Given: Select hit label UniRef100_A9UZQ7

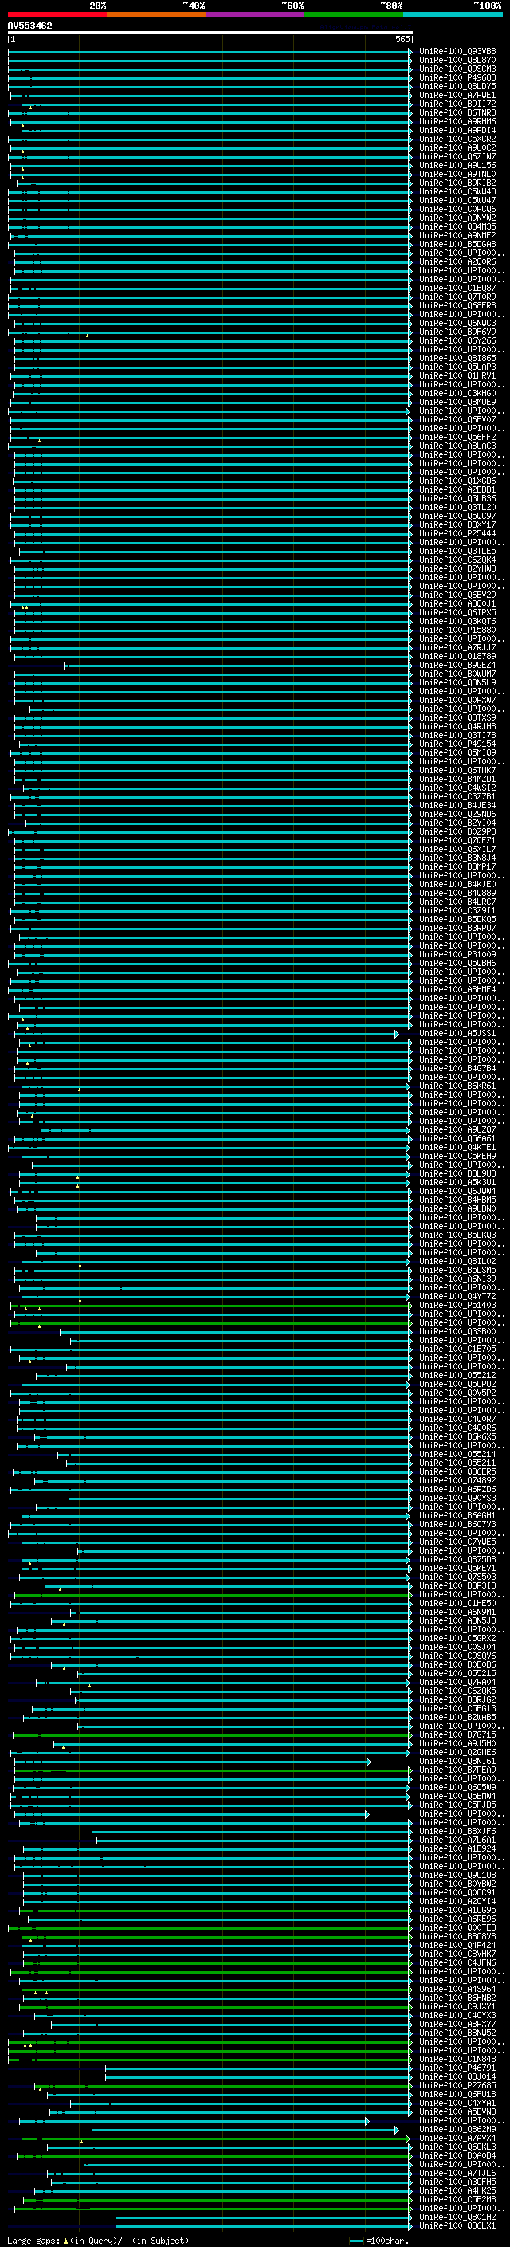Looking at the screenshot, I should [x=457, y=1129].
